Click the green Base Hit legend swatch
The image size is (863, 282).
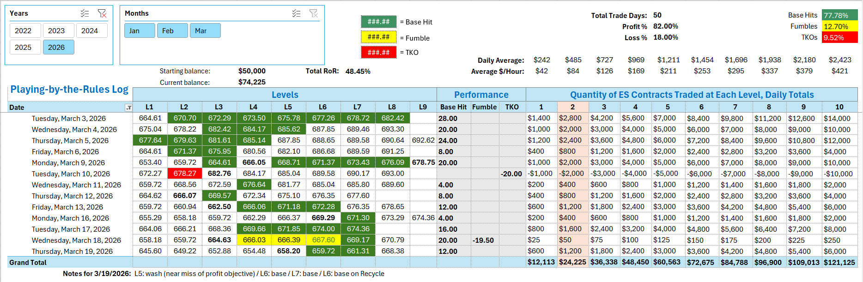(378, 22)
